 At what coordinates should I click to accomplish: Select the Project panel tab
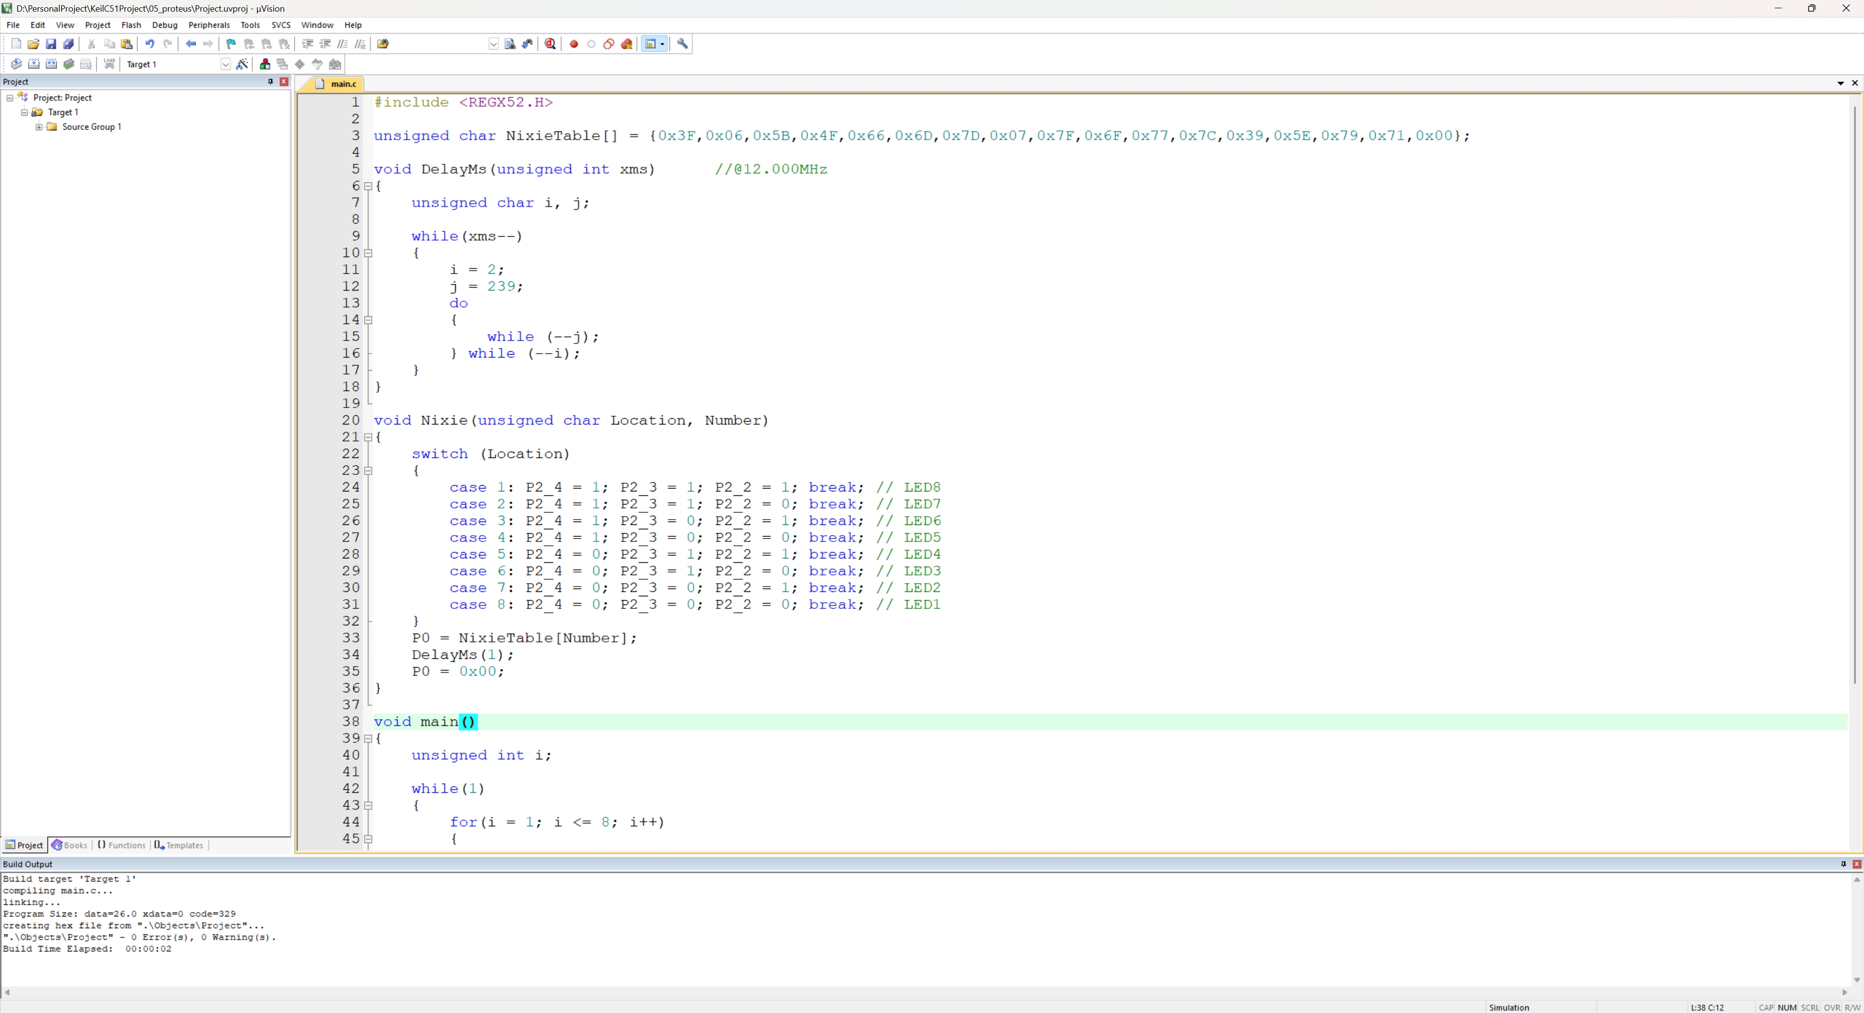(24, 845)
